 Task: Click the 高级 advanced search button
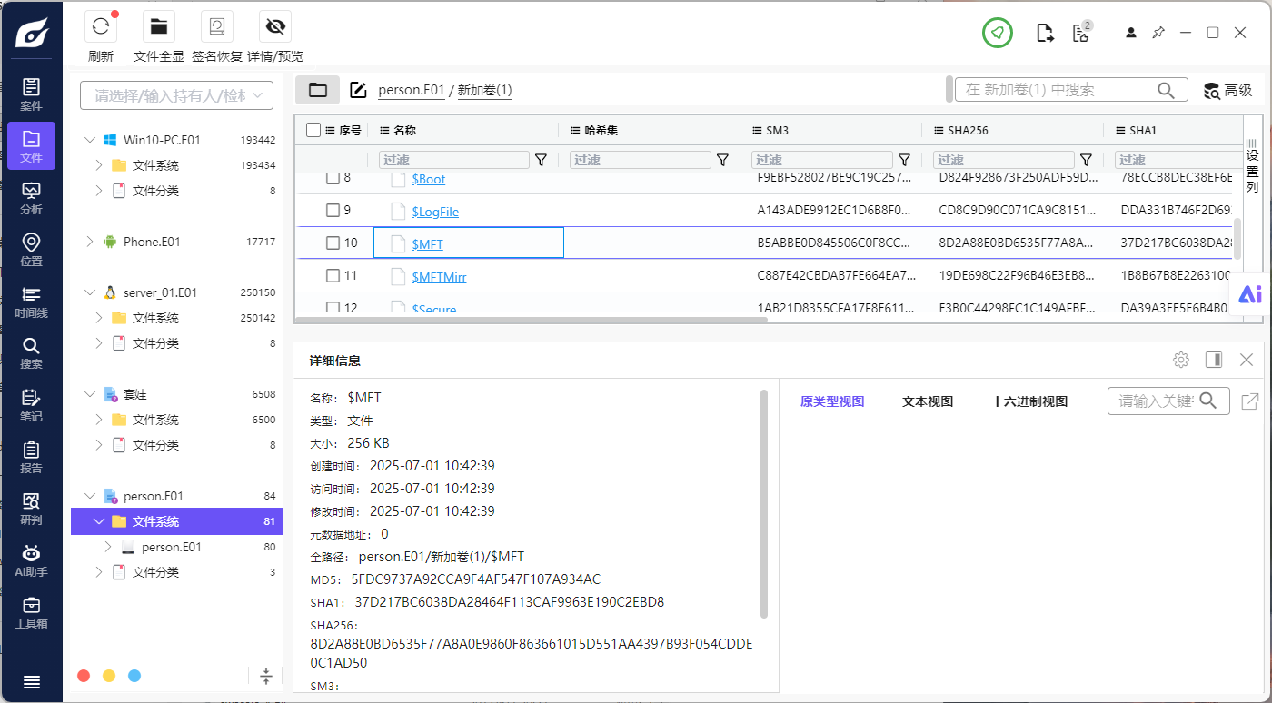coord(1227,90)
